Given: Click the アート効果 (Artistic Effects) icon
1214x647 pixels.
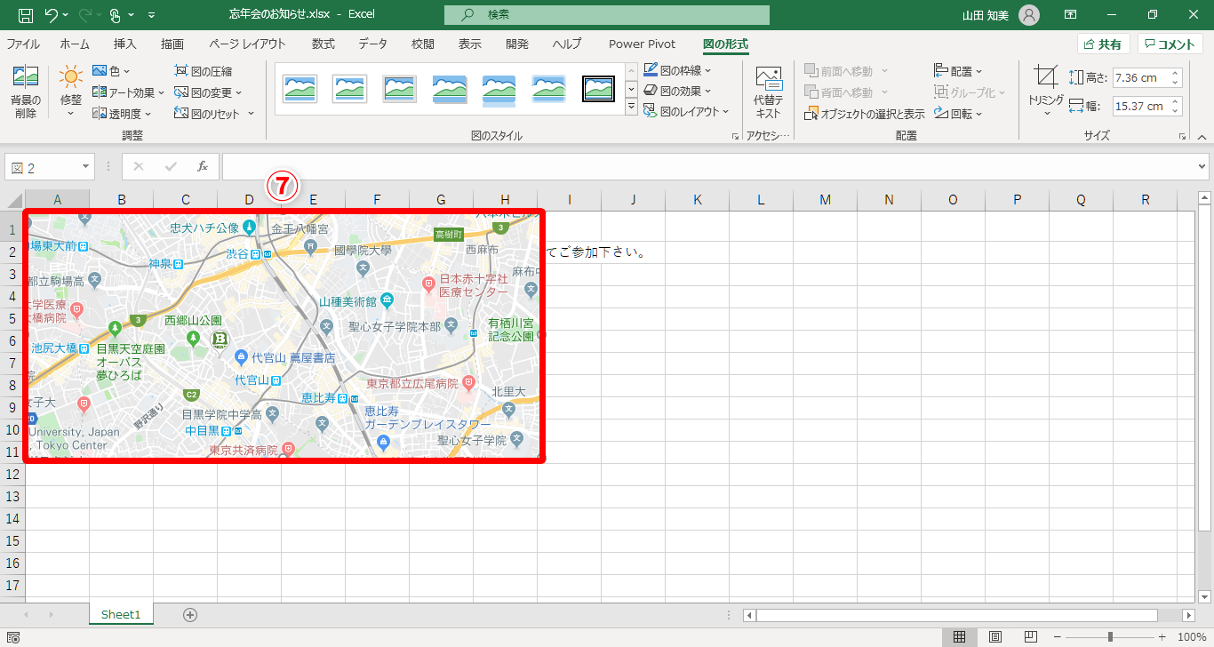Looking at the screenshot, I should pyautogui.click(x=126, y=92).
